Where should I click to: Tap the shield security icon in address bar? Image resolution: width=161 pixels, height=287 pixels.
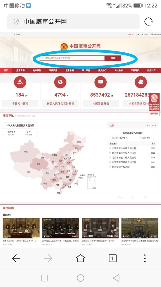point(16,22)
